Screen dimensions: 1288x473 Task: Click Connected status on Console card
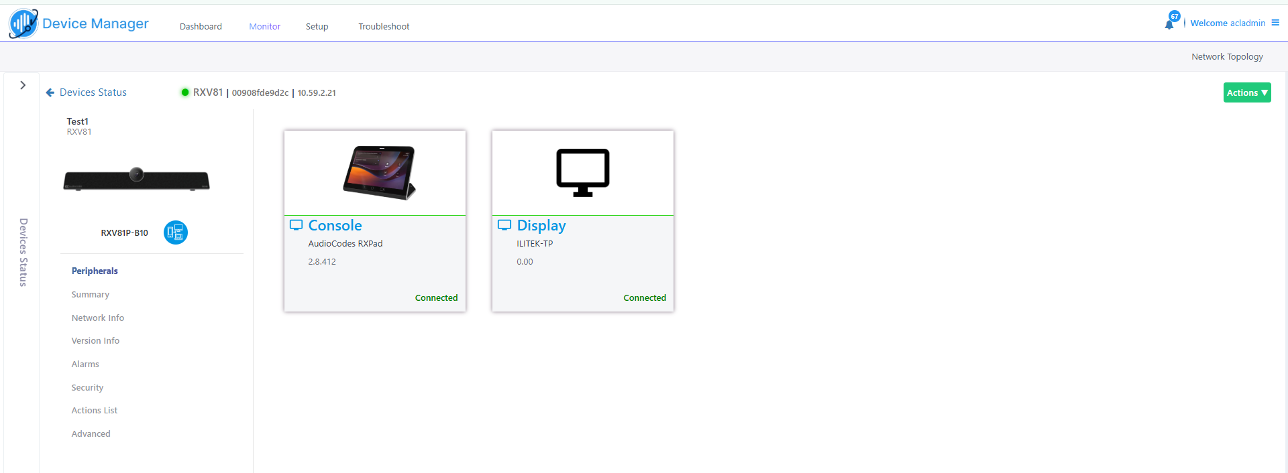click(x=436, y=297)
